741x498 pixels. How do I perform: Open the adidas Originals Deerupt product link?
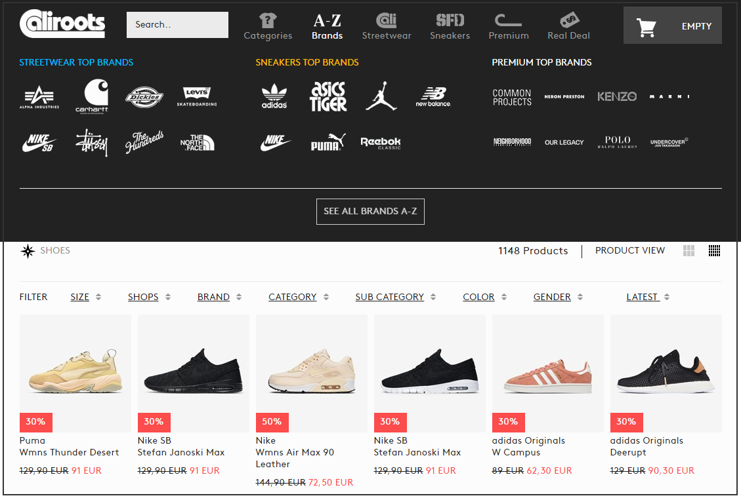646,446
